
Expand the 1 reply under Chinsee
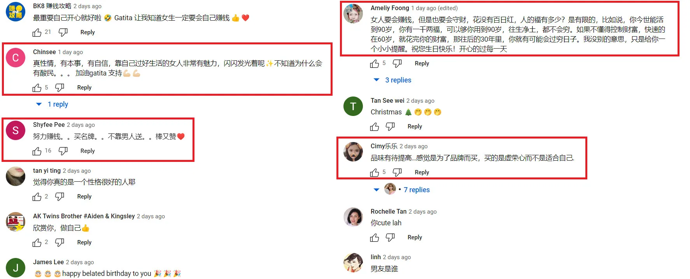[x=52, y=104]
